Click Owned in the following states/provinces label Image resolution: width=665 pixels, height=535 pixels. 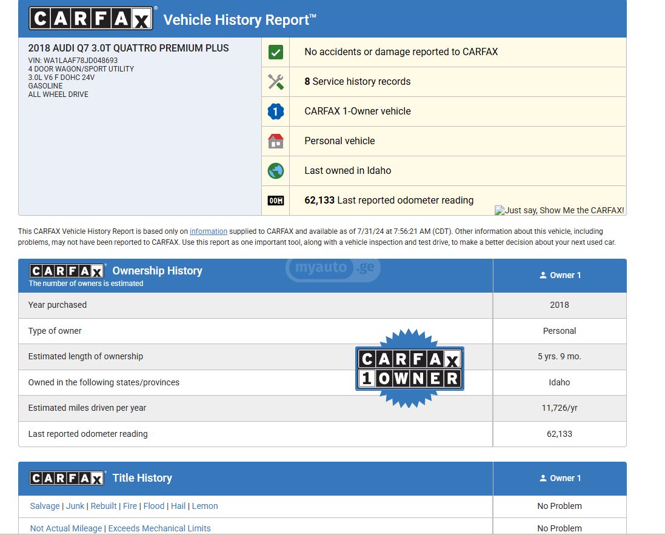coord(104,382)
